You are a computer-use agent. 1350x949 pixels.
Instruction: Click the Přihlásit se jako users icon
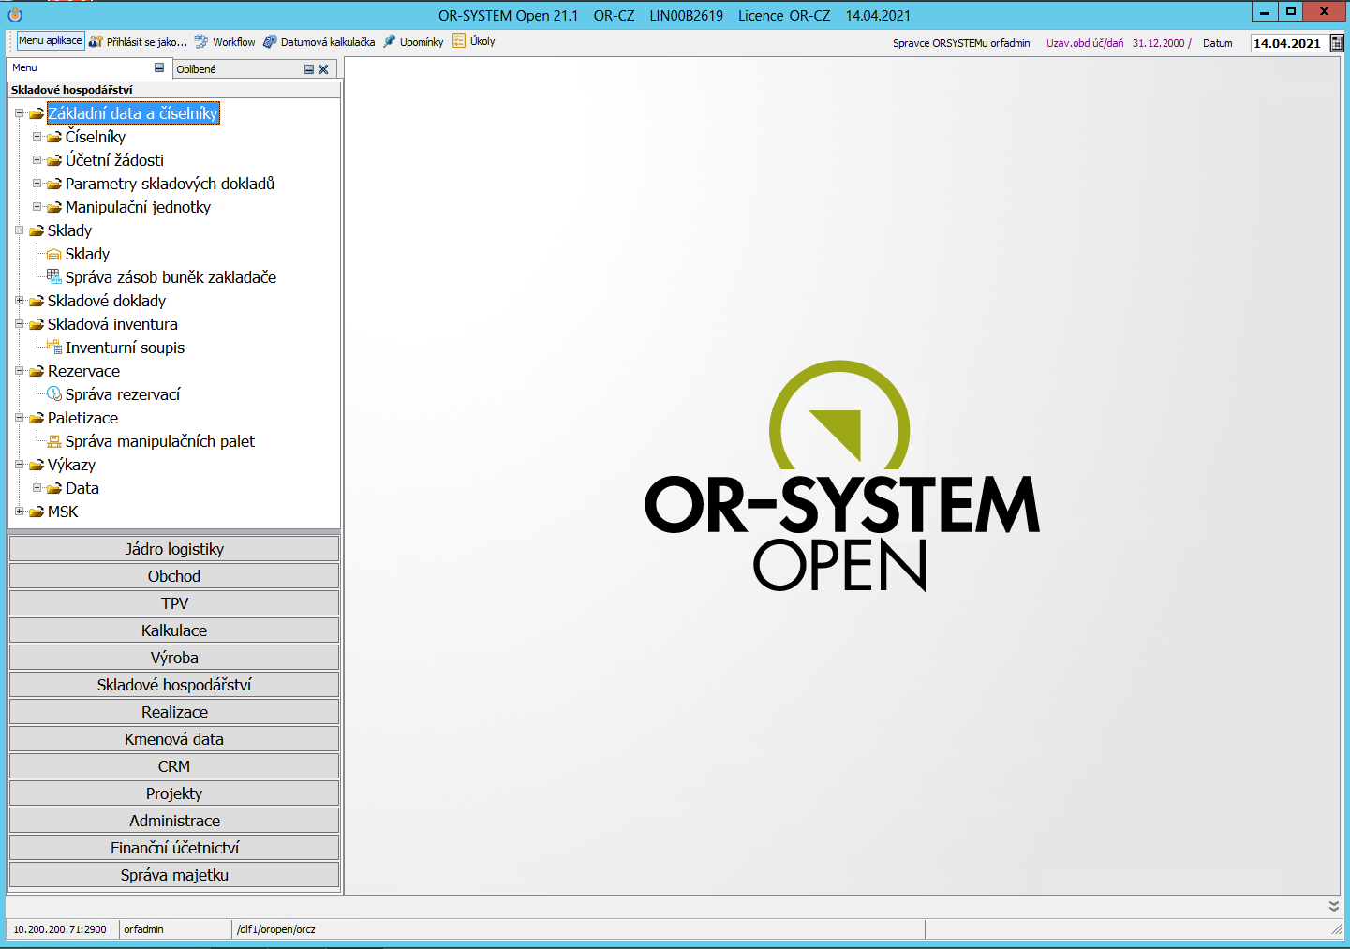pyautogui.click(x=96, y=42)
